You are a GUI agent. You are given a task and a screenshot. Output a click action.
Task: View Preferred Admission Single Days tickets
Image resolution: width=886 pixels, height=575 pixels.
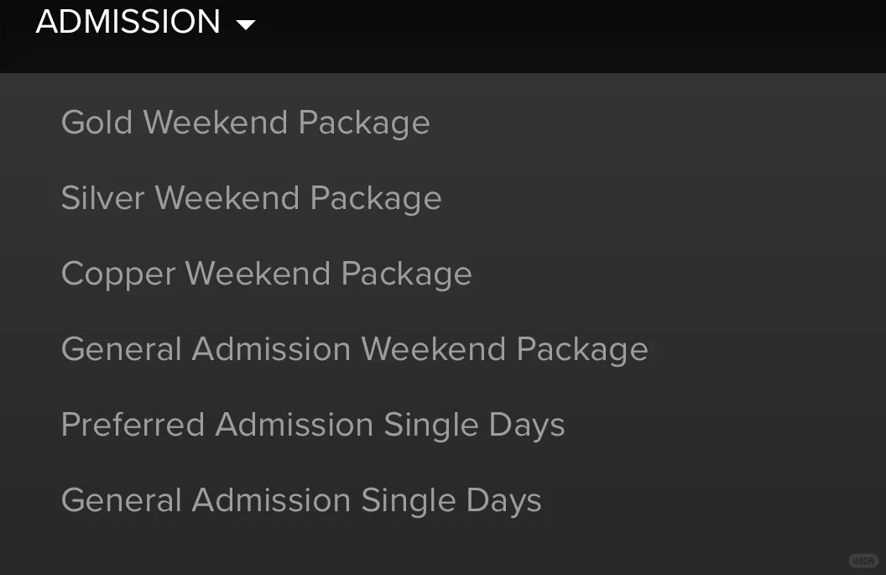[x=312, y=425]
